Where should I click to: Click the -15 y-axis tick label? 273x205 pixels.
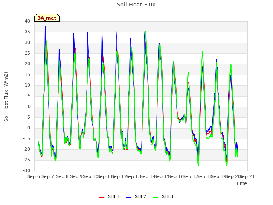[x=26, y=138]
